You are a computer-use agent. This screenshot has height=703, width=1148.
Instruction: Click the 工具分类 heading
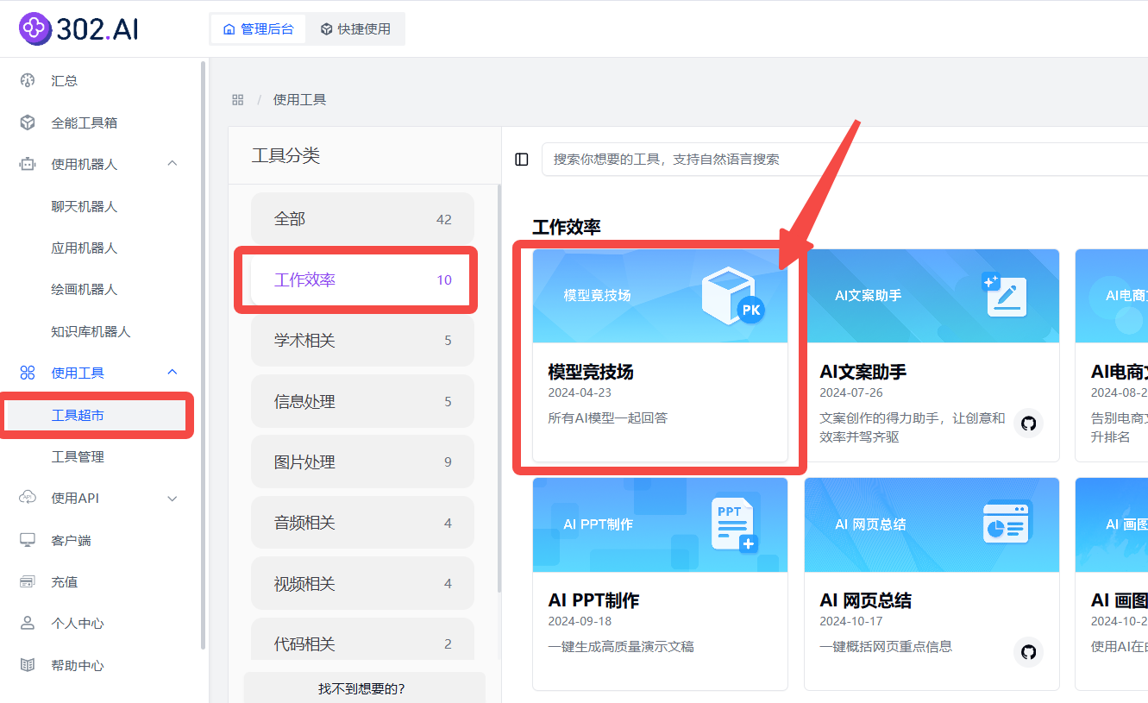pyautogui.click(x=285, y=155)
